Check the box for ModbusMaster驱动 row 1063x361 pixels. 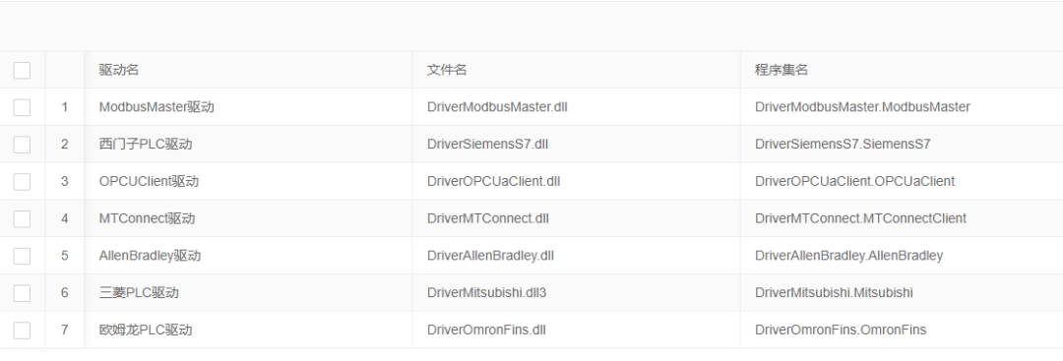(22, 107)
